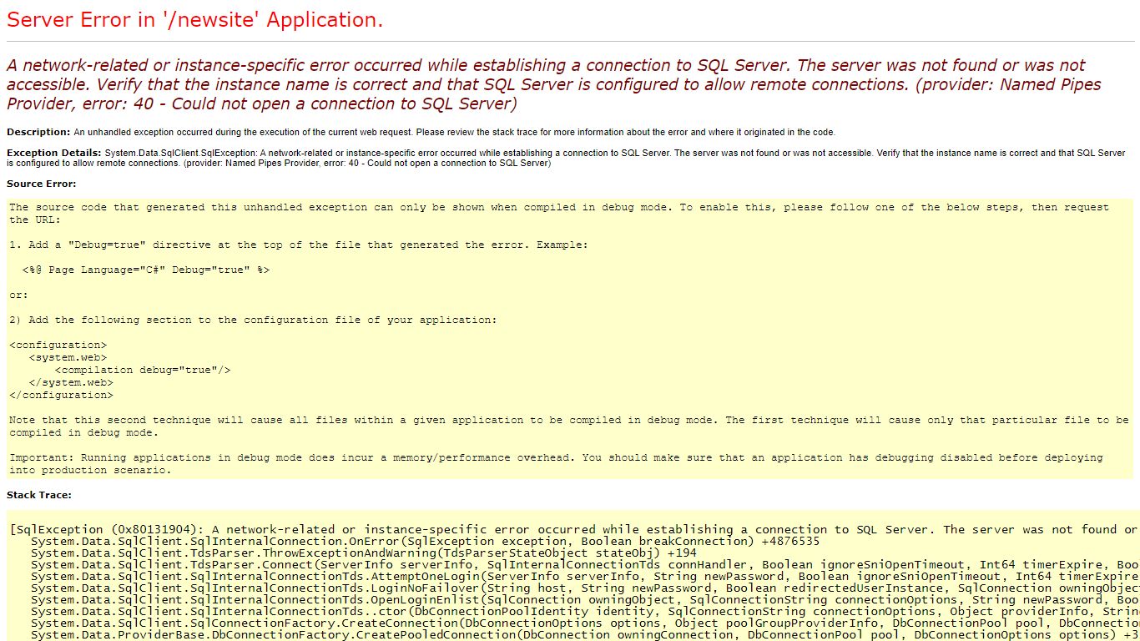Click the "Server Error in '/newsite' Application." heading
The height and width of the screenshot is (641, 1140).
coord(194,21)
